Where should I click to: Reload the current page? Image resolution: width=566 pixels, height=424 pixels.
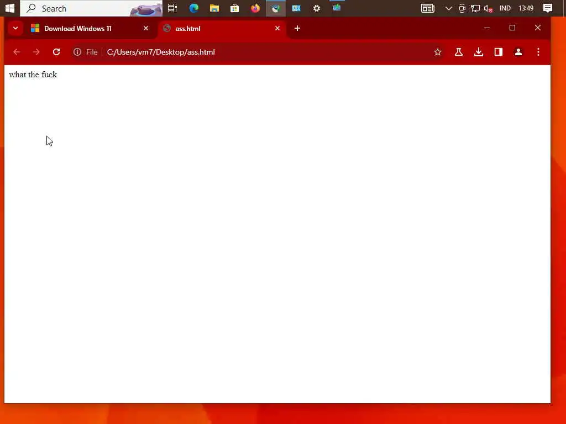point(56,52)
